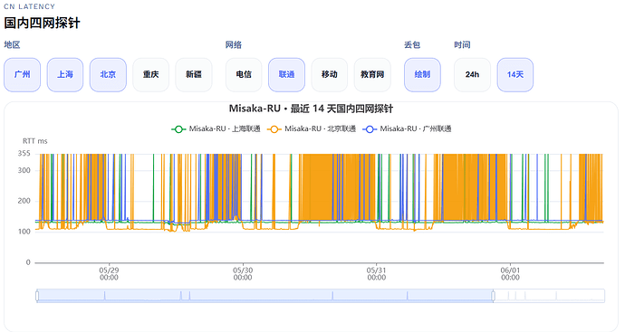Toggle the 广州 region filter
This screenshot has height=332, width=625.
pyautogui.click(x=23, y=75)
